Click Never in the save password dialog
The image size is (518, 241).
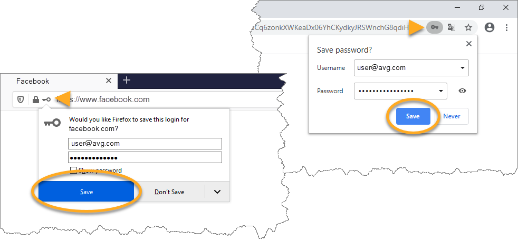pos(452,116)
